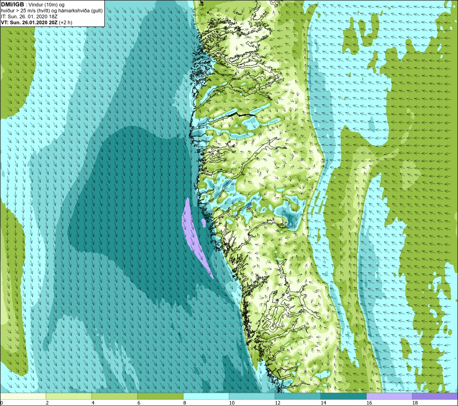Click the scale label 16
The height and width of the screenshot is (406, 458).
click(369, 403)
